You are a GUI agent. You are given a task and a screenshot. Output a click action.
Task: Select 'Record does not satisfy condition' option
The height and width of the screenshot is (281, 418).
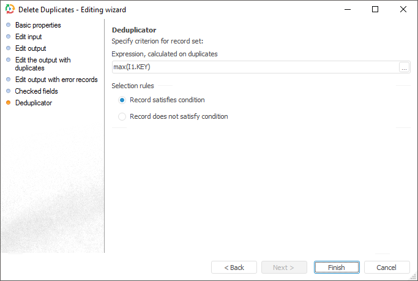click(122, 116)
